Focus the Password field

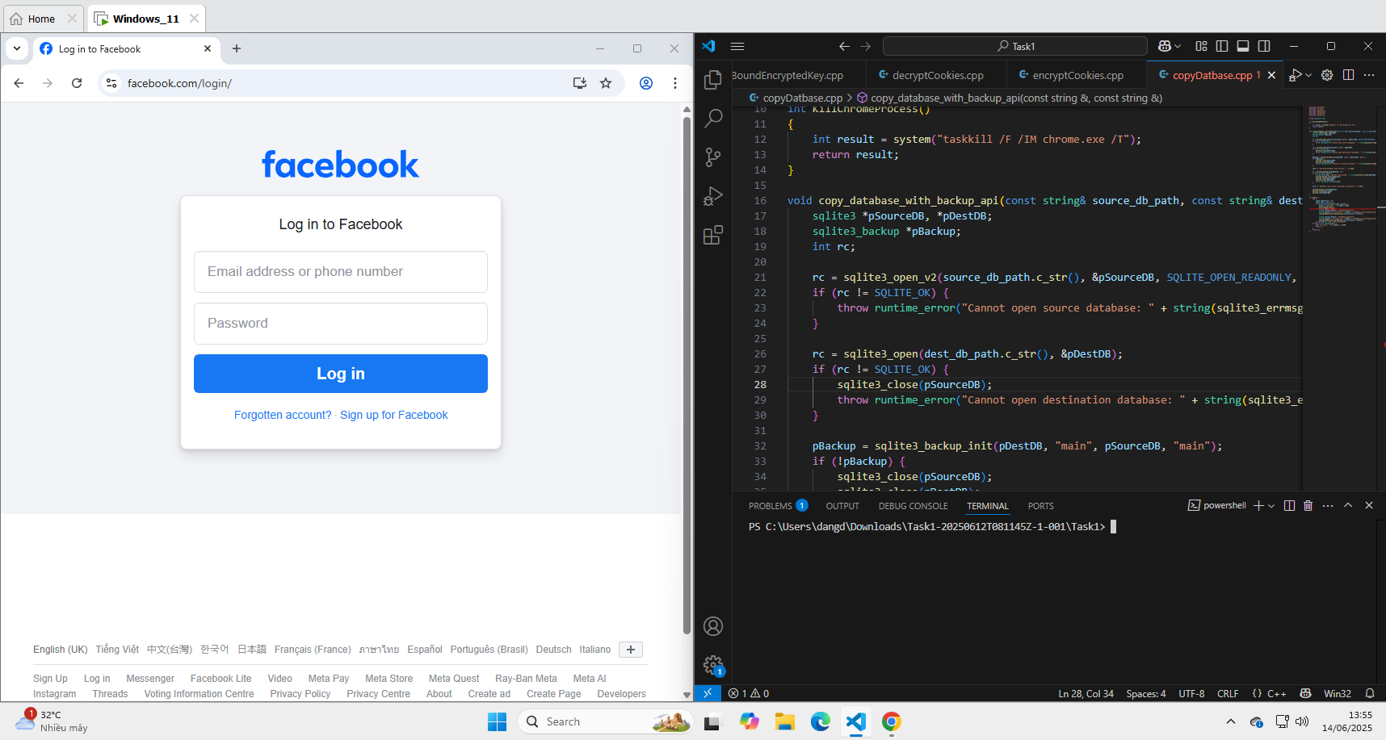click(x=341, y=324)
